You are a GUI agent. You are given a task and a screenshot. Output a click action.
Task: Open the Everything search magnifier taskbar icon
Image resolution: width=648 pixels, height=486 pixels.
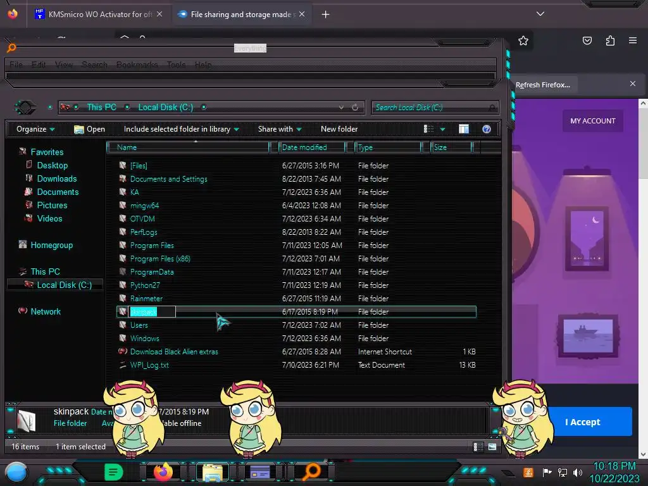pyautogui.click(x=311, y=471)
